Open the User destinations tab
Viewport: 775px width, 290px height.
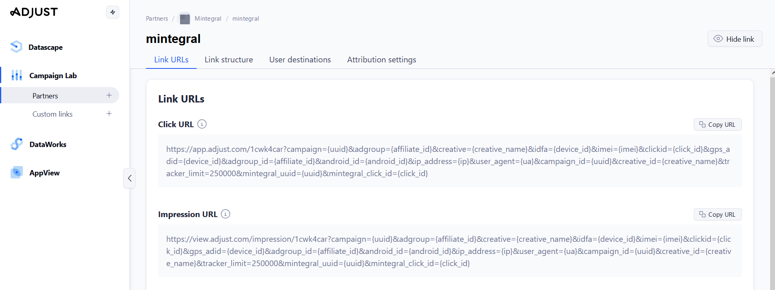(x=300, y=60)
